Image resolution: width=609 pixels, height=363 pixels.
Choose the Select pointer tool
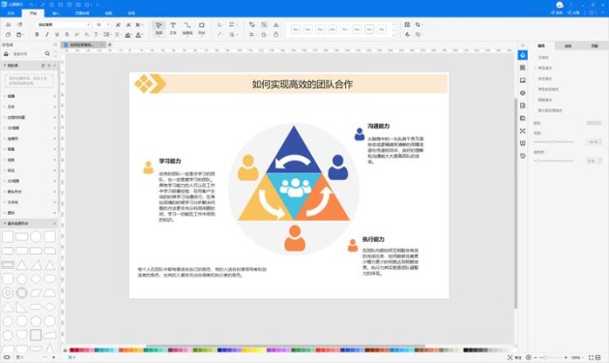(159, 28)
